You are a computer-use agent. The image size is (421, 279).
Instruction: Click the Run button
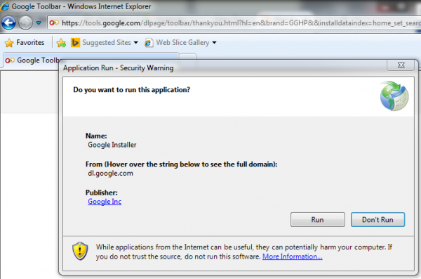(318, 219)
